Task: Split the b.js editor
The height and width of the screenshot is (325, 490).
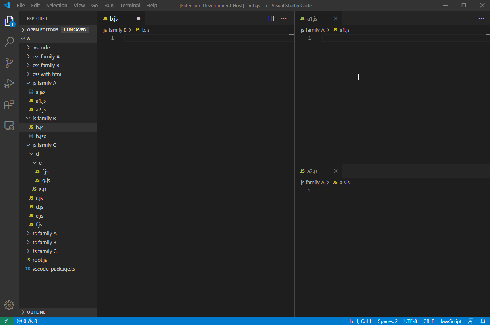Action: pyautogui.click(x=271, y=18)
